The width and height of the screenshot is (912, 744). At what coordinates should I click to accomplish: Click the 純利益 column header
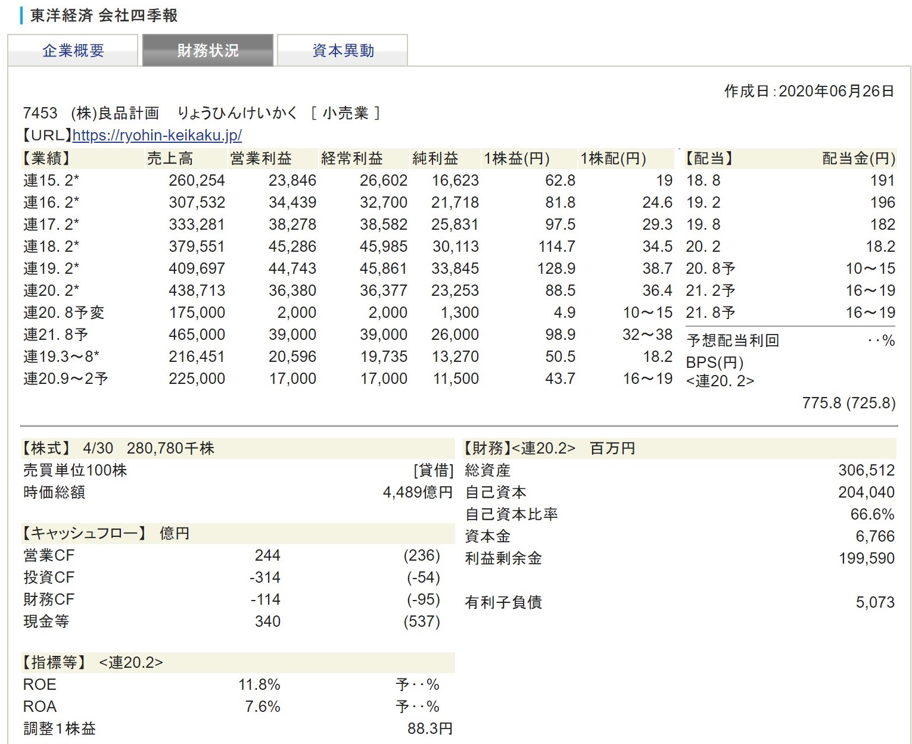pos(435,158)
